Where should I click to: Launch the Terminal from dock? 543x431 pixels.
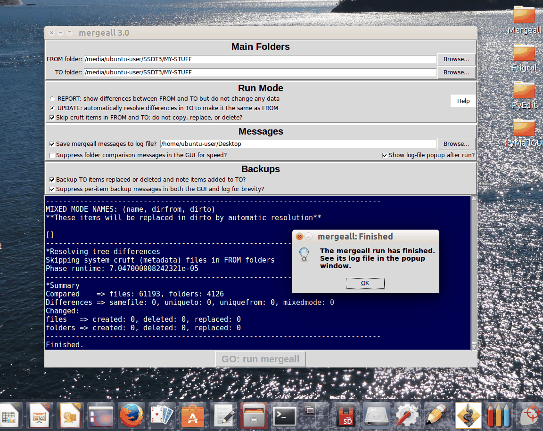tap(284, 415)
